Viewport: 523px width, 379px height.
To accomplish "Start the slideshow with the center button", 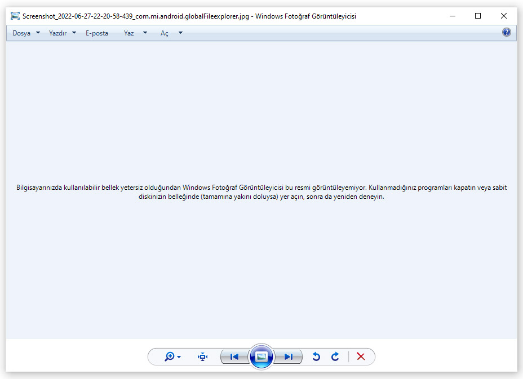I will pos(261,356).
